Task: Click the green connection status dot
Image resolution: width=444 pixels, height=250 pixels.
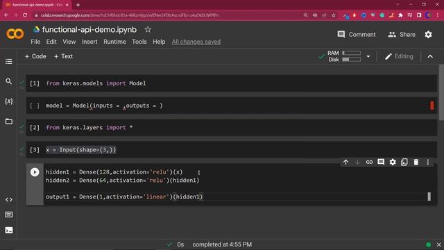Action: click(429, 244)
